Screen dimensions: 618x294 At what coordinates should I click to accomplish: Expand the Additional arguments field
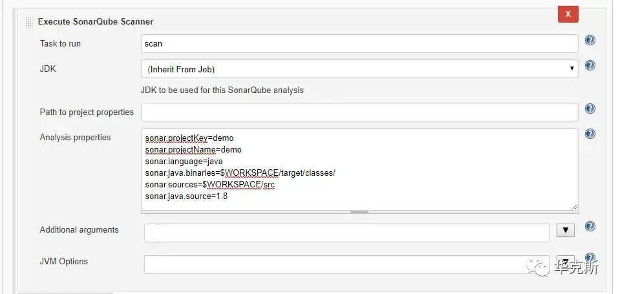(565, 231)
